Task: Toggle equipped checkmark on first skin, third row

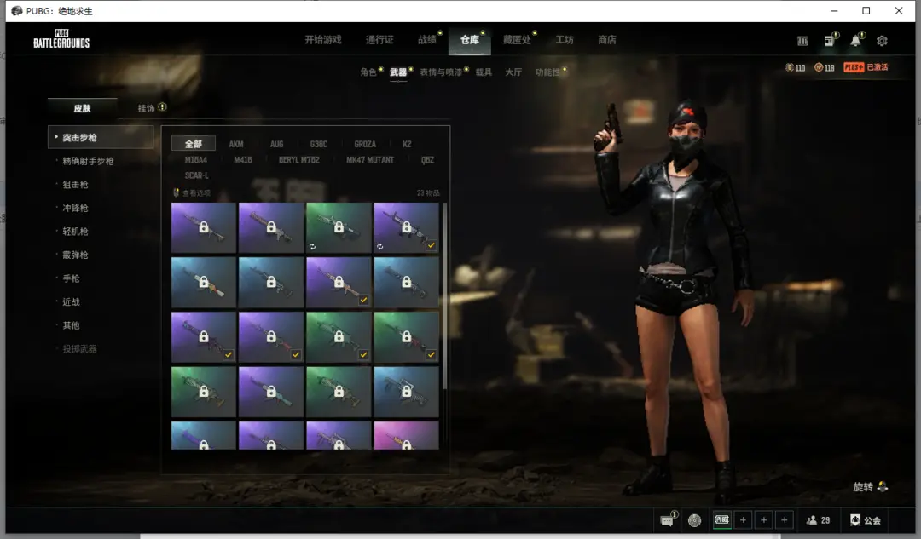Action: click(229, 354)
